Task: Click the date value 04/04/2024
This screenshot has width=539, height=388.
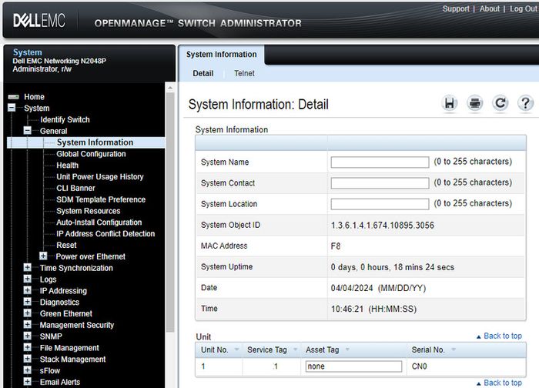Action: click(x=352, y=288)
